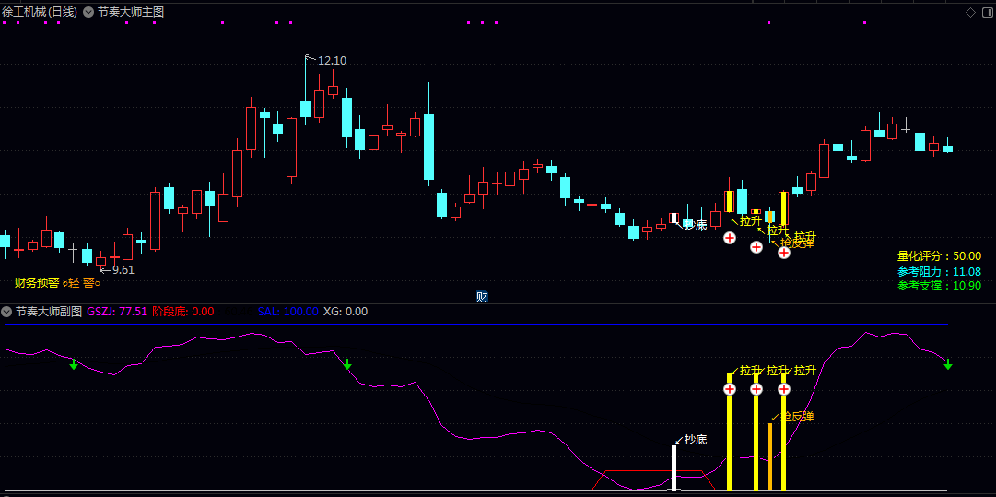Click the 参考支撑：10.90 support text
The image size is (996, 497).
click(x=939, y=286)
